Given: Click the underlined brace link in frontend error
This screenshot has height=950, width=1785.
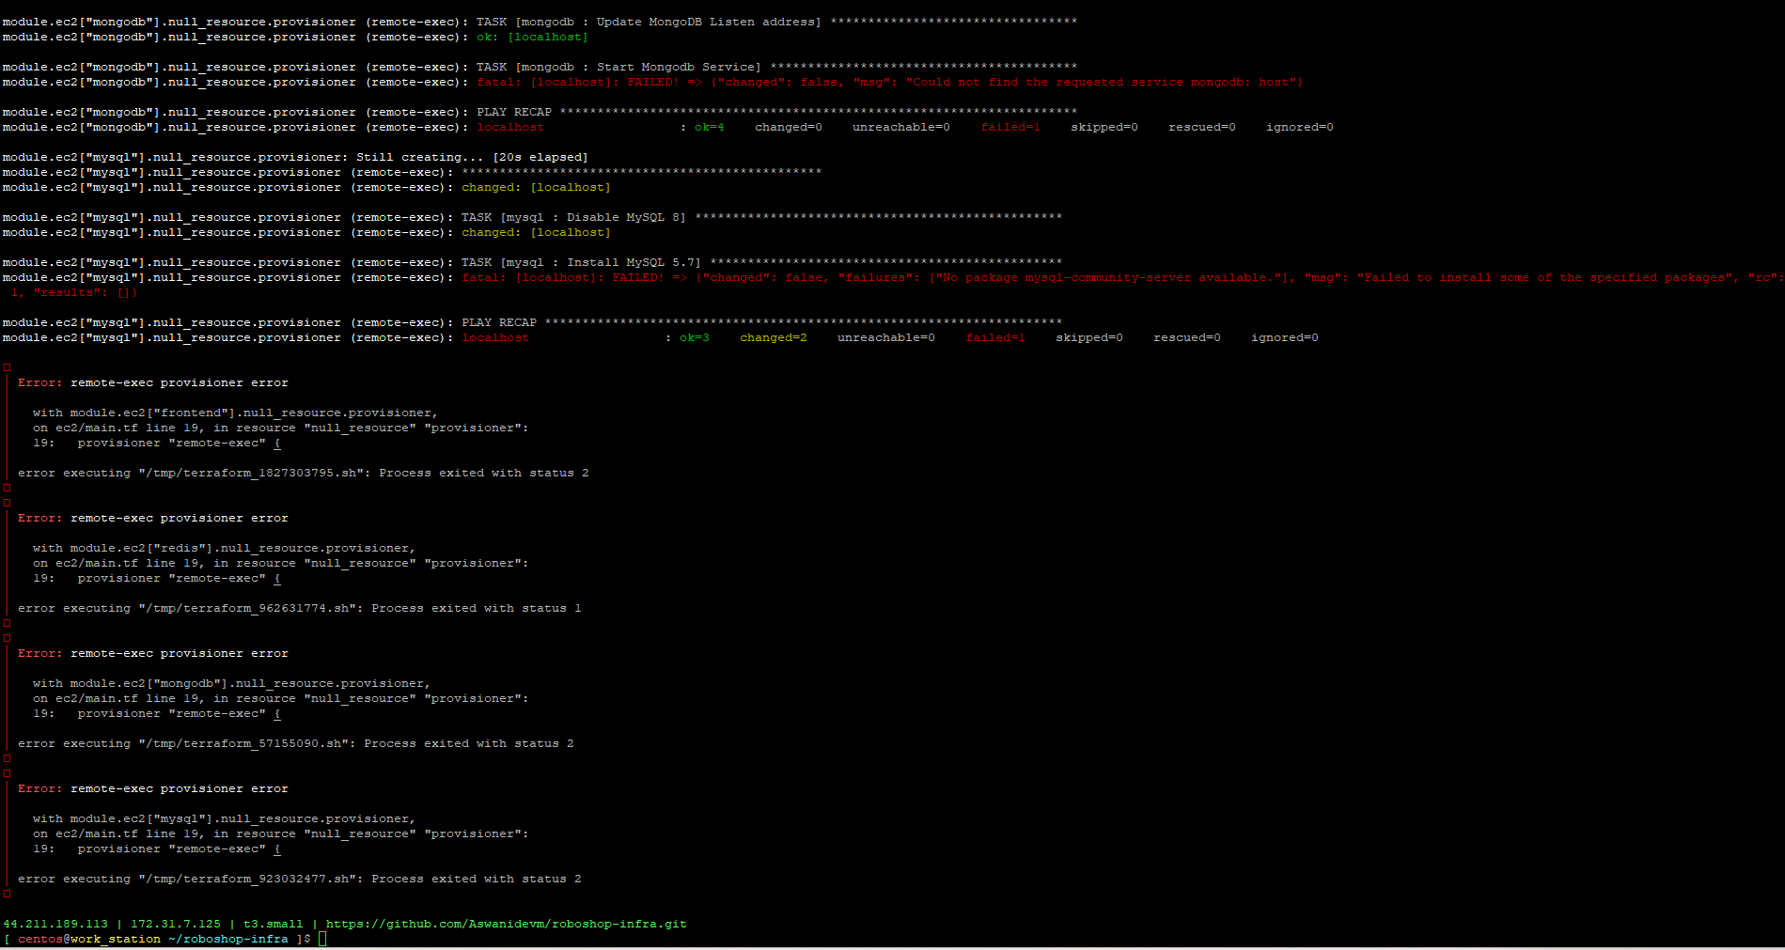Looking at the screenshot, I should pos(277,443).
